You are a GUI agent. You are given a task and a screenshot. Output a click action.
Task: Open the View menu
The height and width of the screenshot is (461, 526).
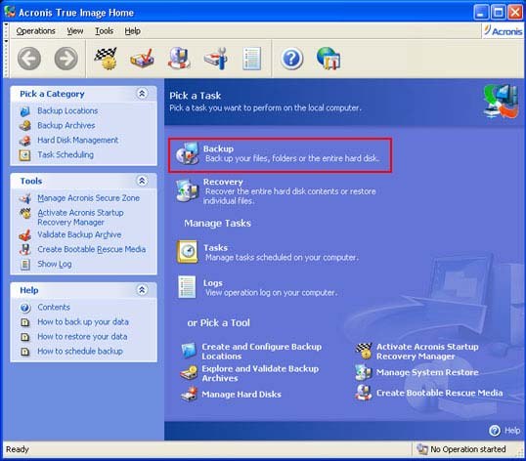(75, 31)
